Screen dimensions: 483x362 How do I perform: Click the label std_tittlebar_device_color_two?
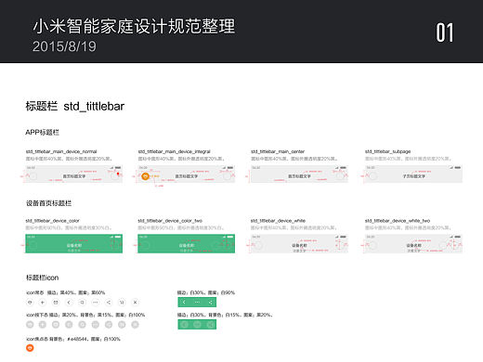170,221
